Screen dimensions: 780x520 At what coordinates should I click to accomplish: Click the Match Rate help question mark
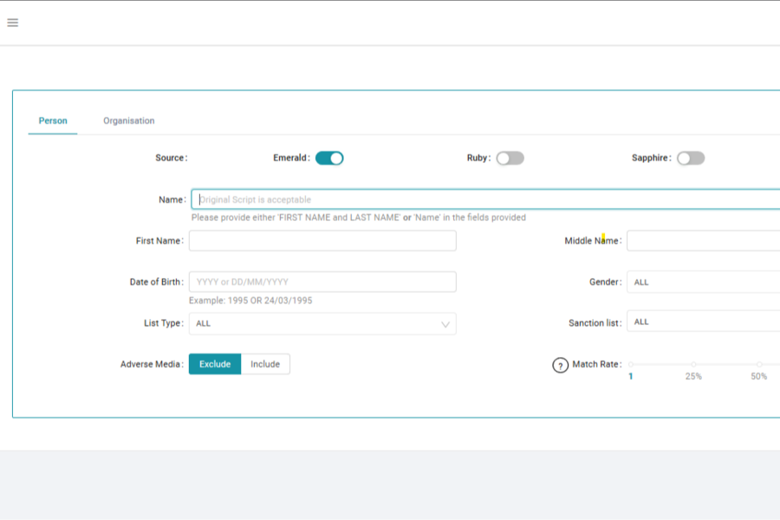[562, 364]
